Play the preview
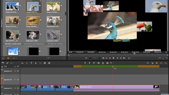The width and height of the screenshot is (169, 95). [x=114, y=58]
